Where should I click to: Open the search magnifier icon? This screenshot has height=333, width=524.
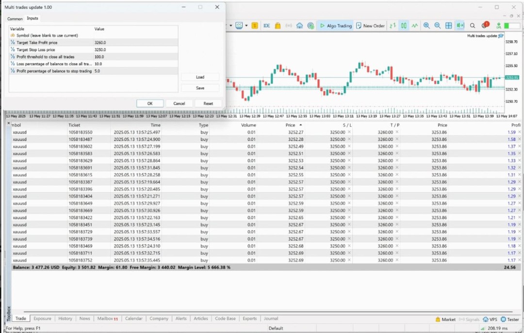tap(473, 26)
